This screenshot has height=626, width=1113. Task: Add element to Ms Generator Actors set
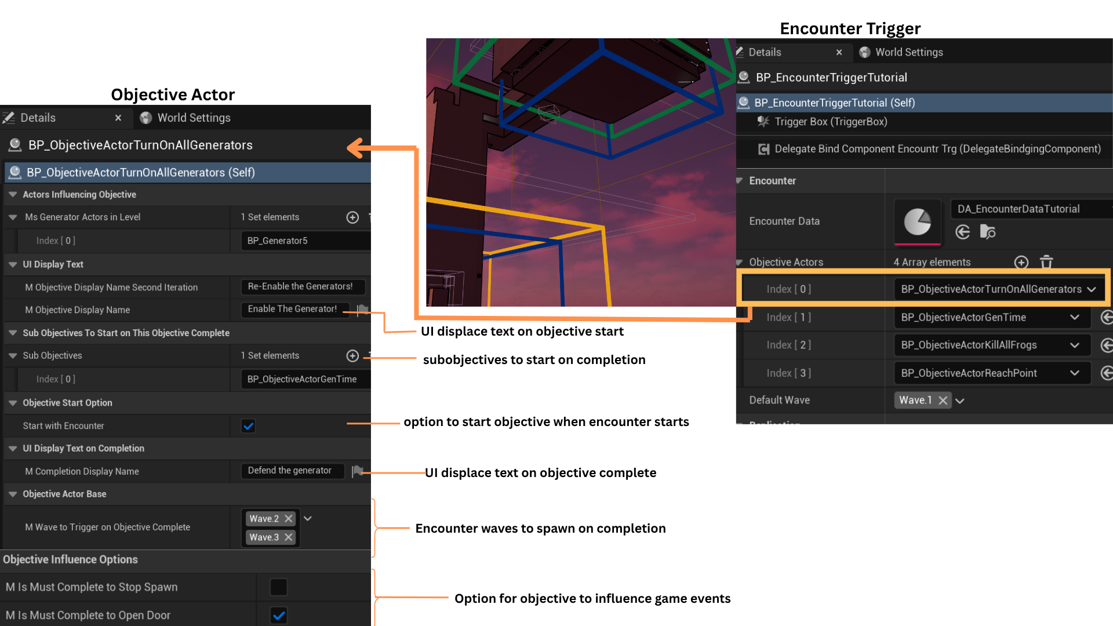click(x=352, y=217)
